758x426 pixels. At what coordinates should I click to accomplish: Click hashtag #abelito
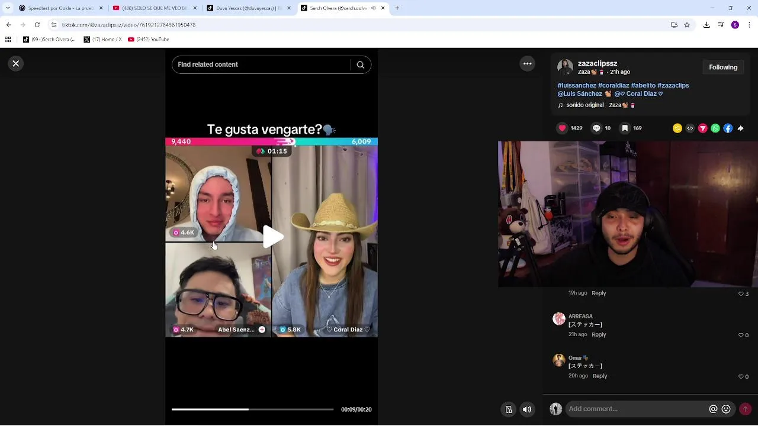tap(643, 85)
